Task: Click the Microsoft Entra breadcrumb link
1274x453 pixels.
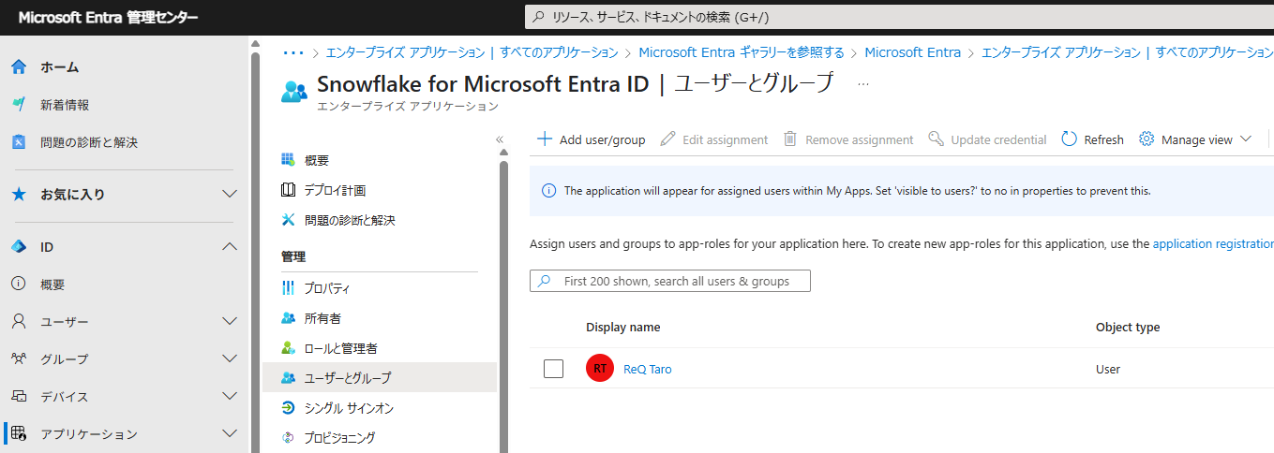Action: 913,52
